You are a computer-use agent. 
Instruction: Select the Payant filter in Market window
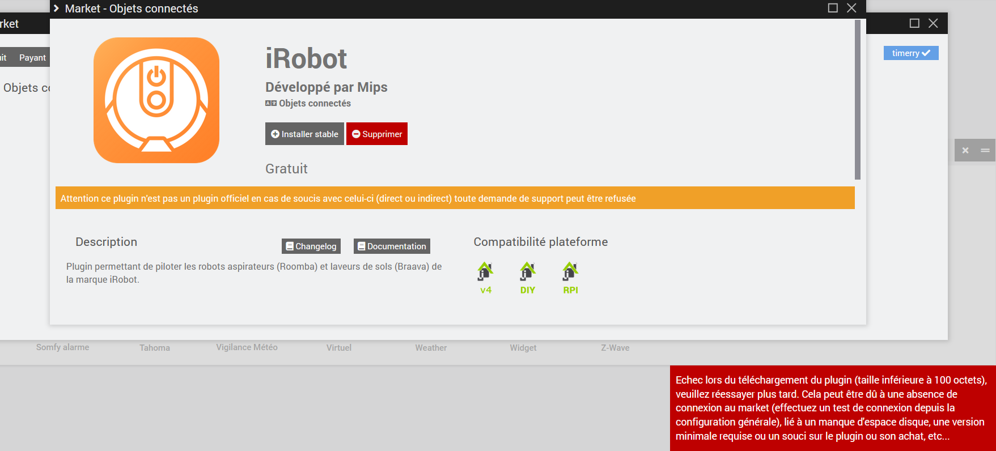32,57
